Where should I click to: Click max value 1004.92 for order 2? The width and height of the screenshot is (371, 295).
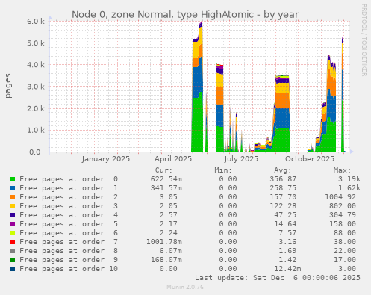(340, 197)
